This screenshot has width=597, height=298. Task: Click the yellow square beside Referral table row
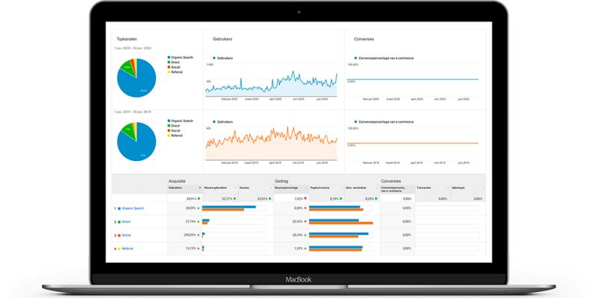click(x=119, y=249)
